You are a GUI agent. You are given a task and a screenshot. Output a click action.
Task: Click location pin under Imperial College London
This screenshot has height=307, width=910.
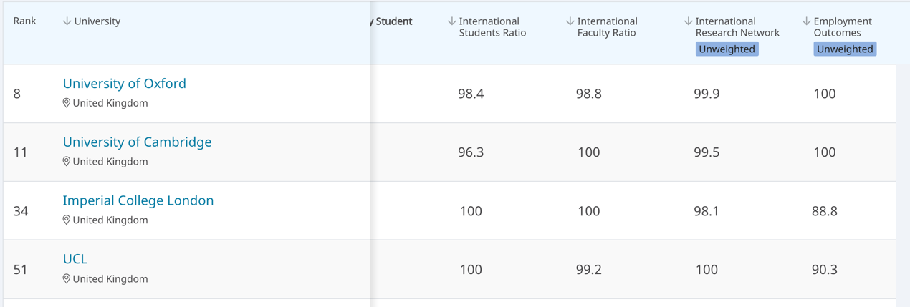click(67, 220)
